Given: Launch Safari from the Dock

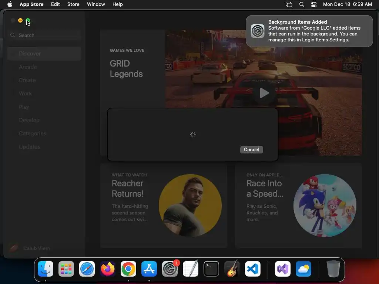Looking at the screenshot, I should [x=87, y=269].
